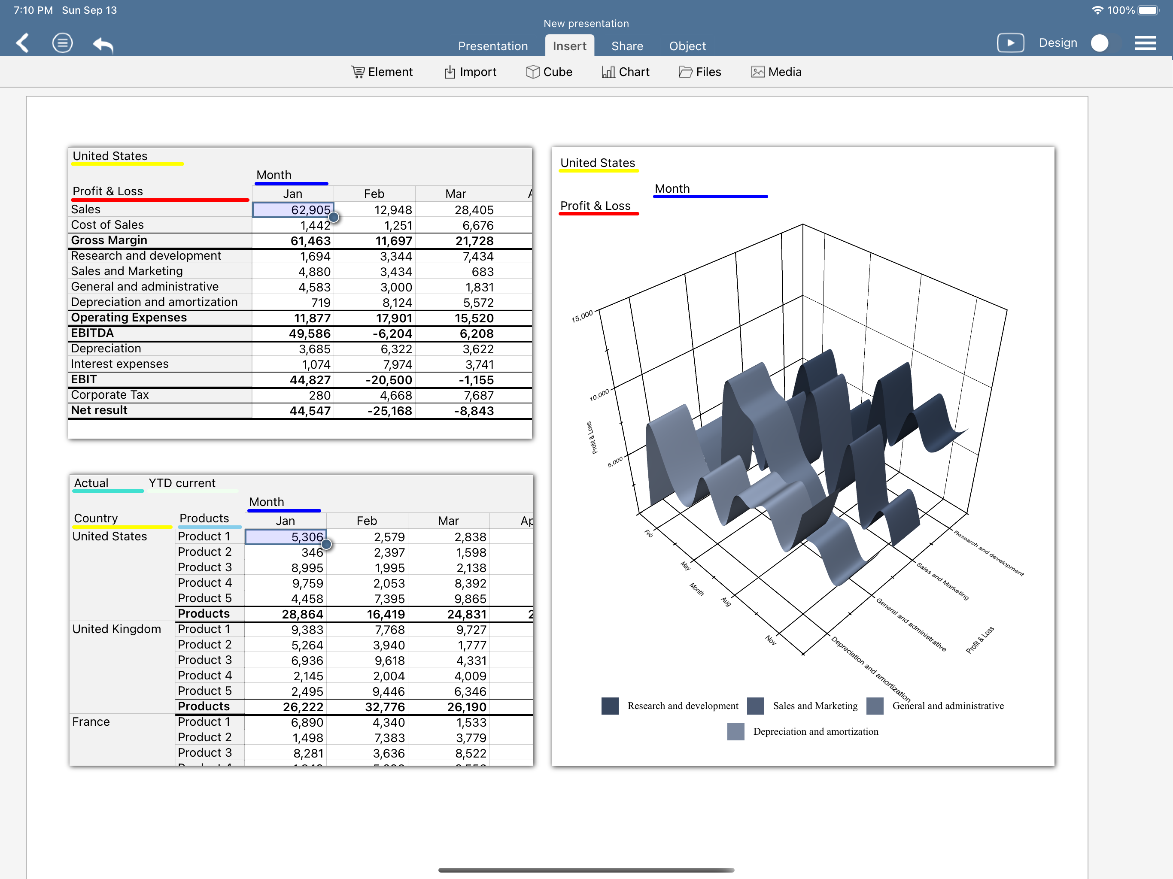Image resolution: width=1173 pixels, height=879 pixels.
Task: Open the Object tab
Action: tap(687, 46)
